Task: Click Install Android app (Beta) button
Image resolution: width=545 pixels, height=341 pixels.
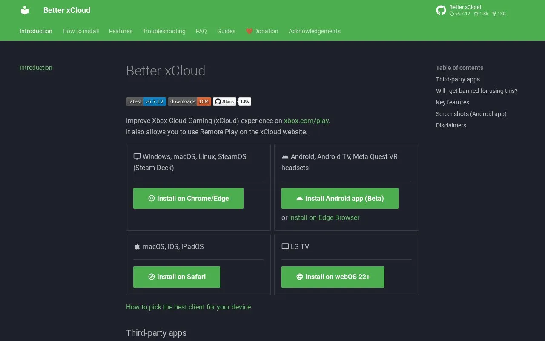Action: 340,198
